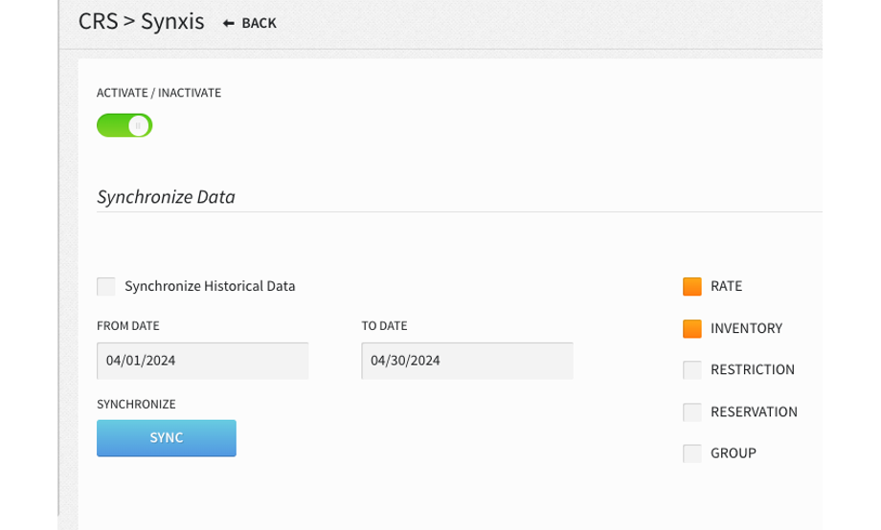This screenshot has height=530, width=881.
Task: Go back using the BACK arrow link
Action: tap(250, 23)
